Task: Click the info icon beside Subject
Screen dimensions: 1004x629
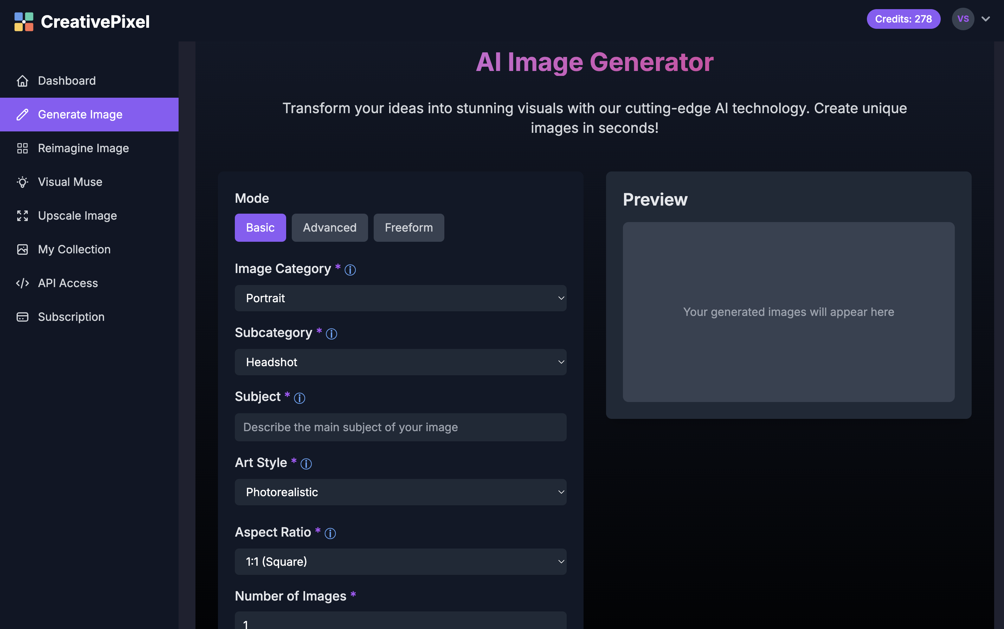Action: point(299,398)
